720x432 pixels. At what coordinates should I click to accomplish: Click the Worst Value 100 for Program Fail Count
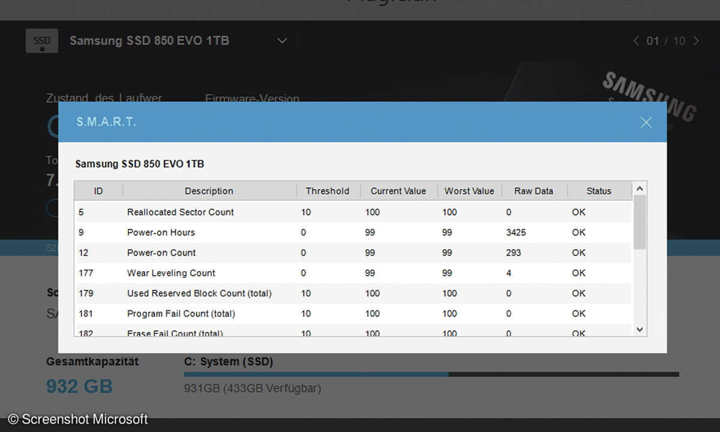[x=449, y=314]
